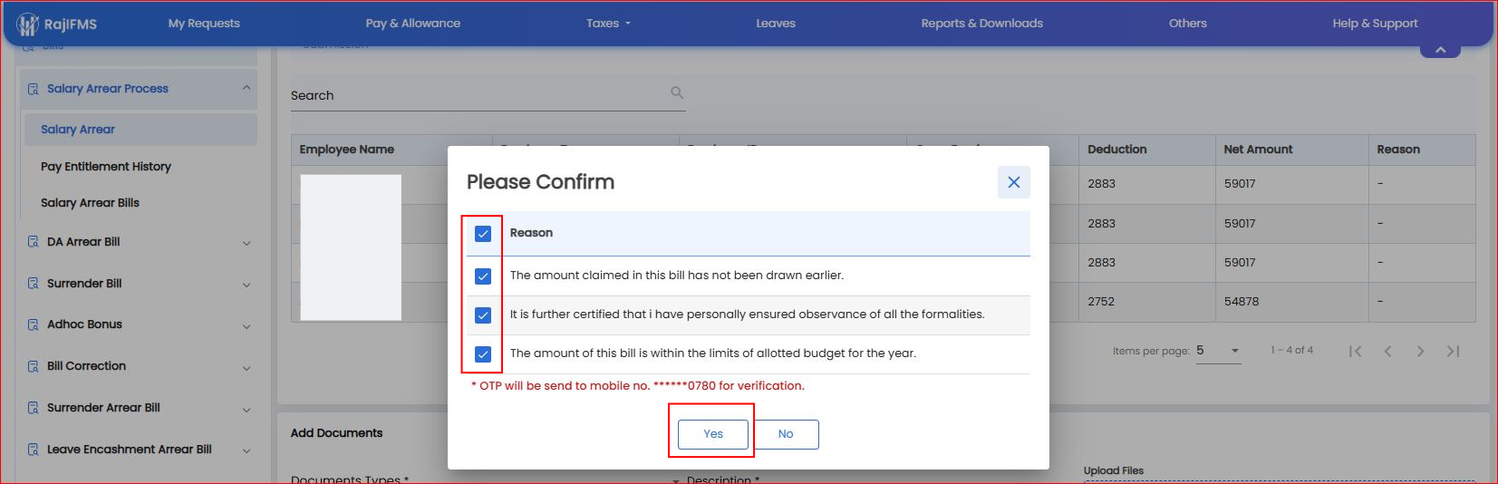Expand DA Arrear Bill chevron
The image size is (1498, 484).
(x=246, y=243)
